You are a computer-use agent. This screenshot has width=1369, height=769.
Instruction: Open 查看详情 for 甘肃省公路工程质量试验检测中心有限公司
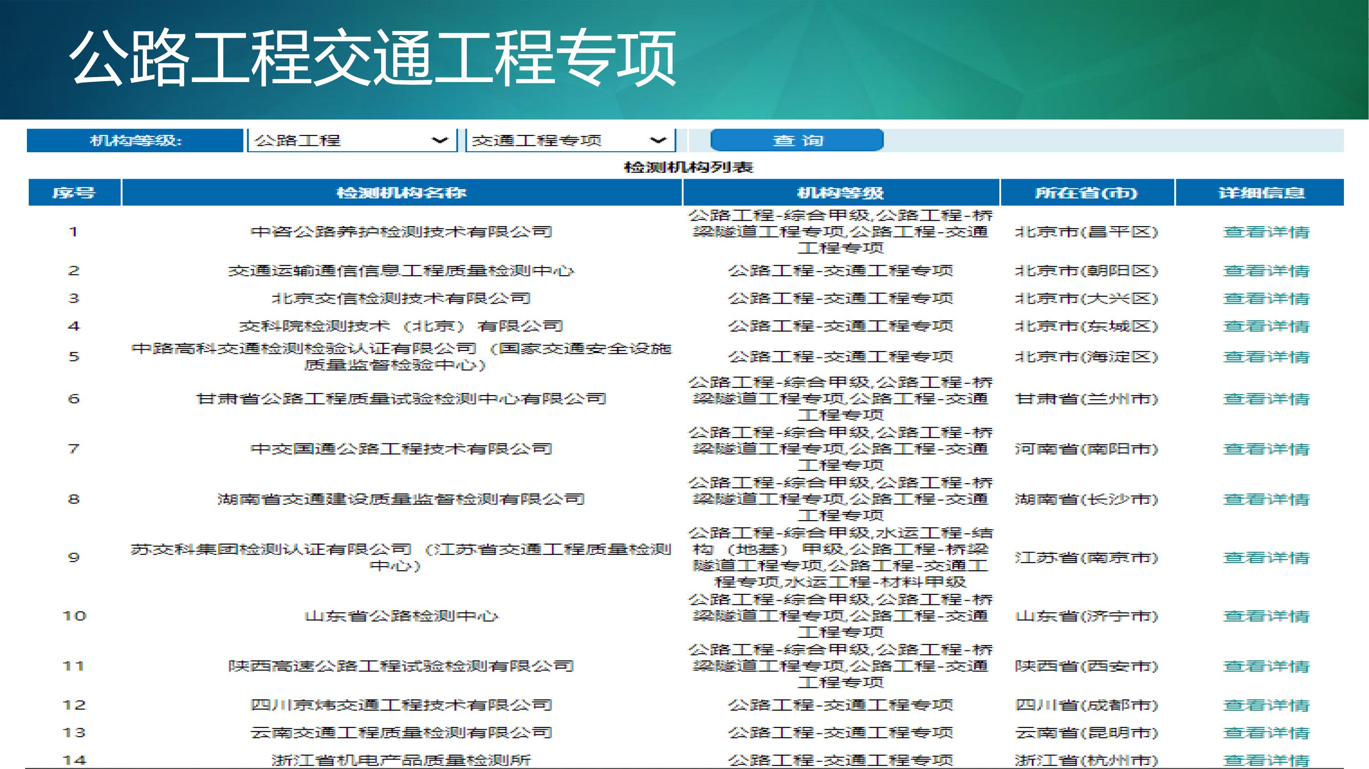coord(1266,398)
